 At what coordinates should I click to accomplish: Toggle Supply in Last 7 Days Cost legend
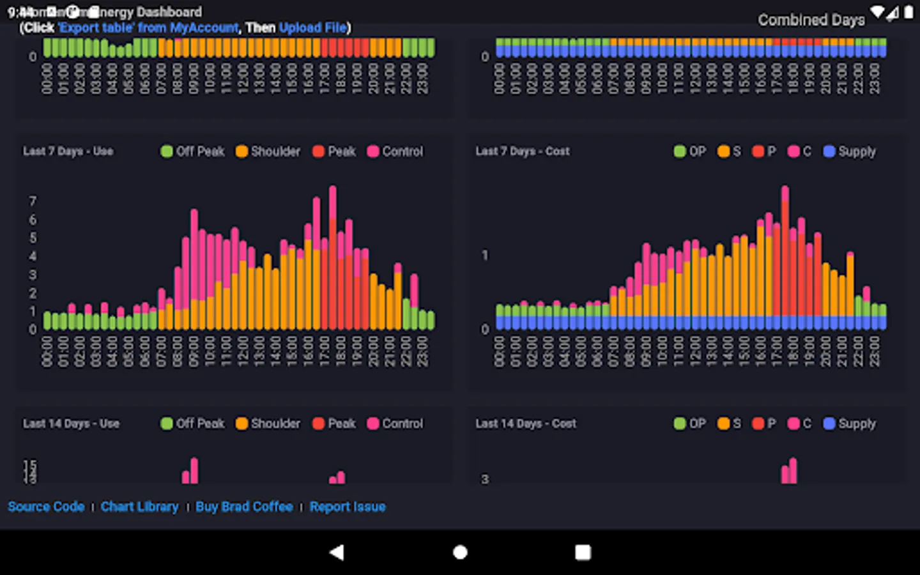click(x=850, y=151)
